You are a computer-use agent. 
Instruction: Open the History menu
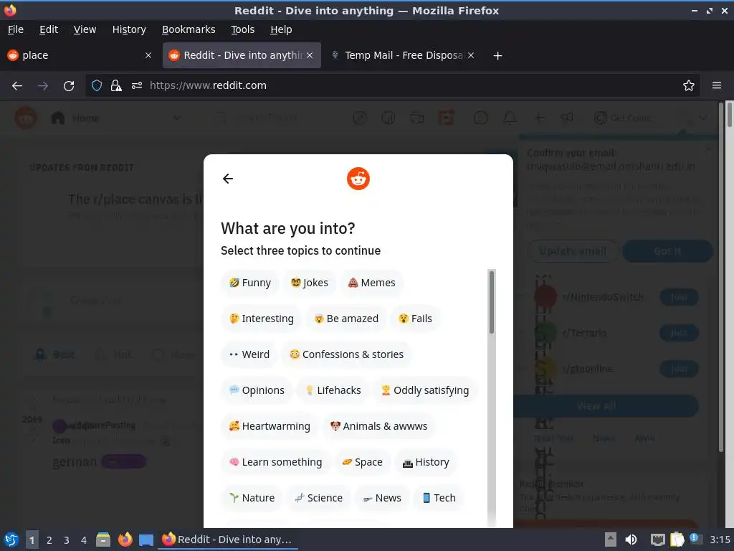[129, 29]
